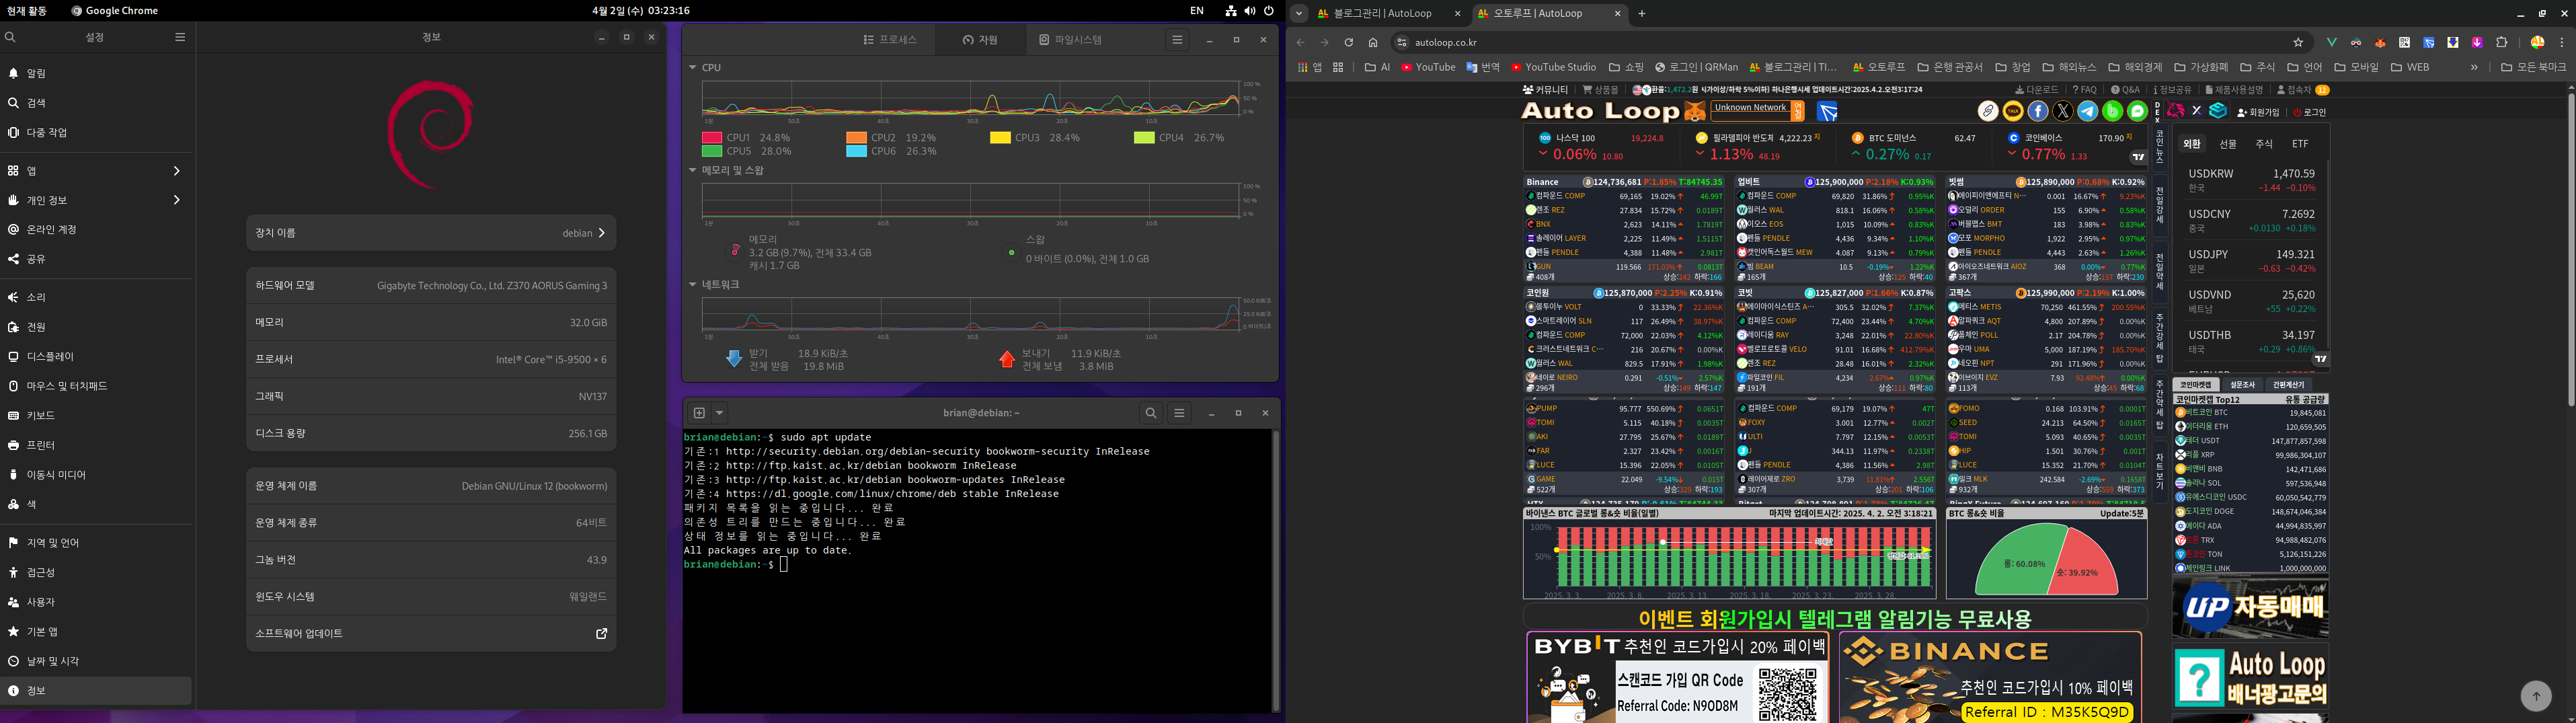
Task: Open YouTube Studio bookmark
Action: (x=1553, y=67)
